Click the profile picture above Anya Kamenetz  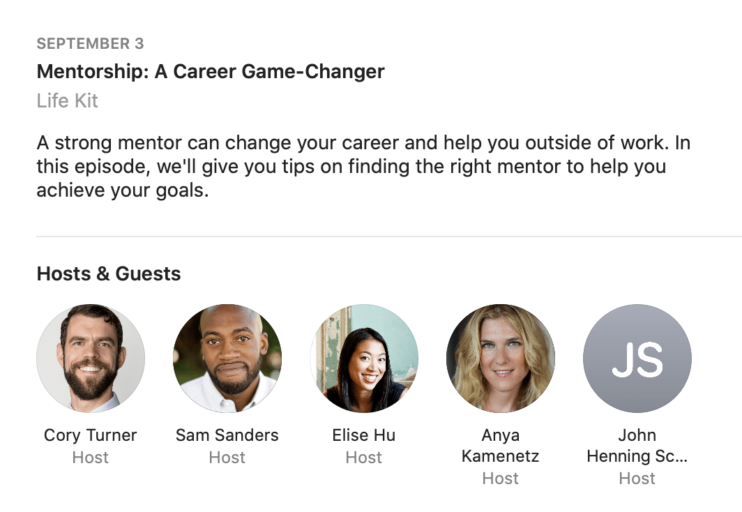(x=501, y=359)
